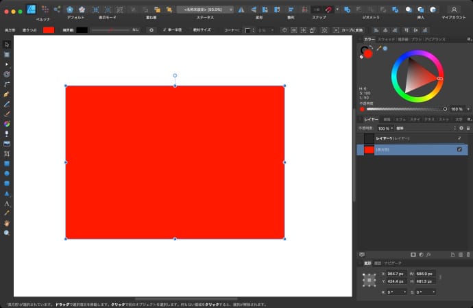Toggle visibility checkbox of レイヤー1 layer

(x=459, y=138)
